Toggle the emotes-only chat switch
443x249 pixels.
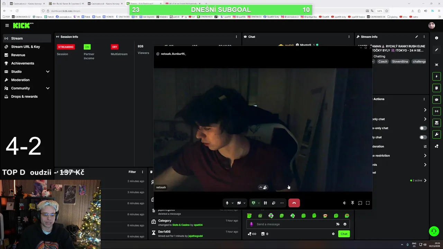423,137
